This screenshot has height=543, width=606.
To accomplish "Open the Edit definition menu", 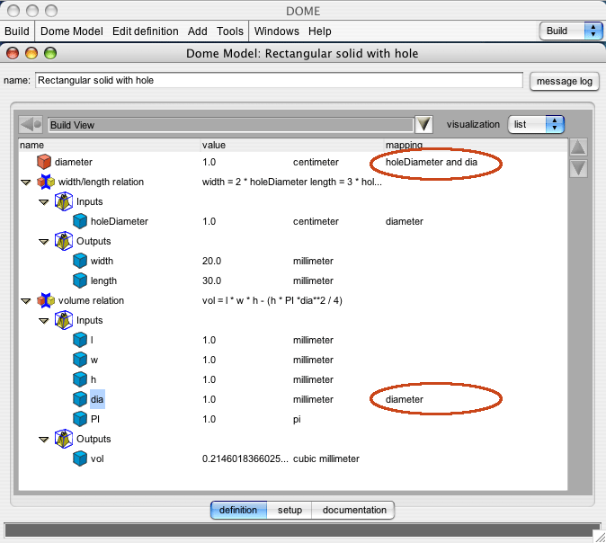I will click(x=146, y=31).
